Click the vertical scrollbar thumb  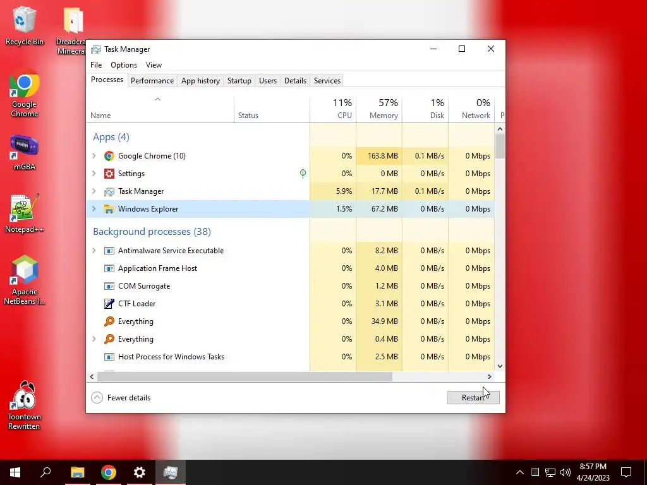click(x=500, y=147)
